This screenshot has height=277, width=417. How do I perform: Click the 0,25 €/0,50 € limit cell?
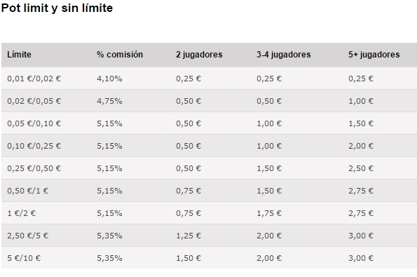tap(34, 168)
